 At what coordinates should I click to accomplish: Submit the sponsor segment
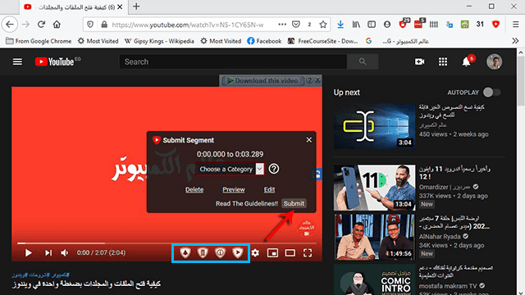coord(294,203)
